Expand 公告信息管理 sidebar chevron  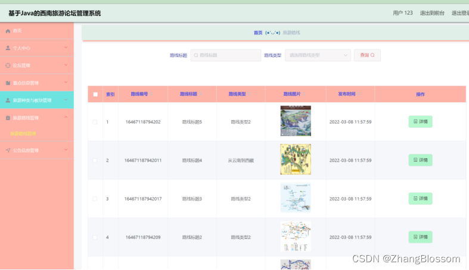click(66, 150)
